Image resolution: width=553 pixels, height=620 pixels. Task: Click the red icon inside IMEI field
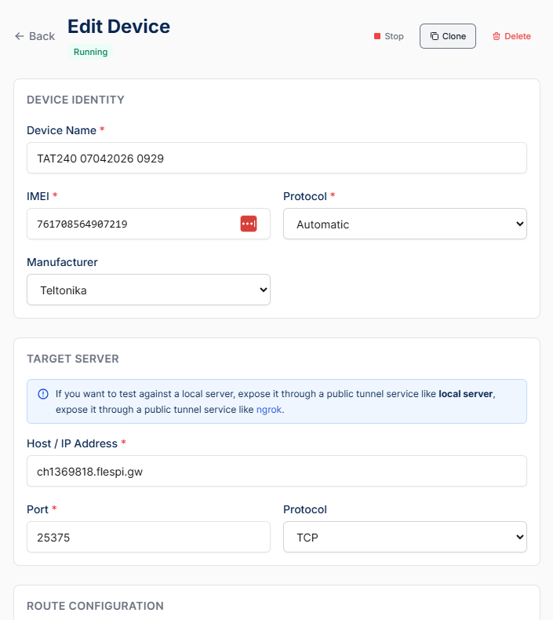coord(249,224)
